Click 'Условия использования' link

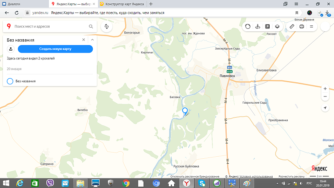[x=256, y=176]
